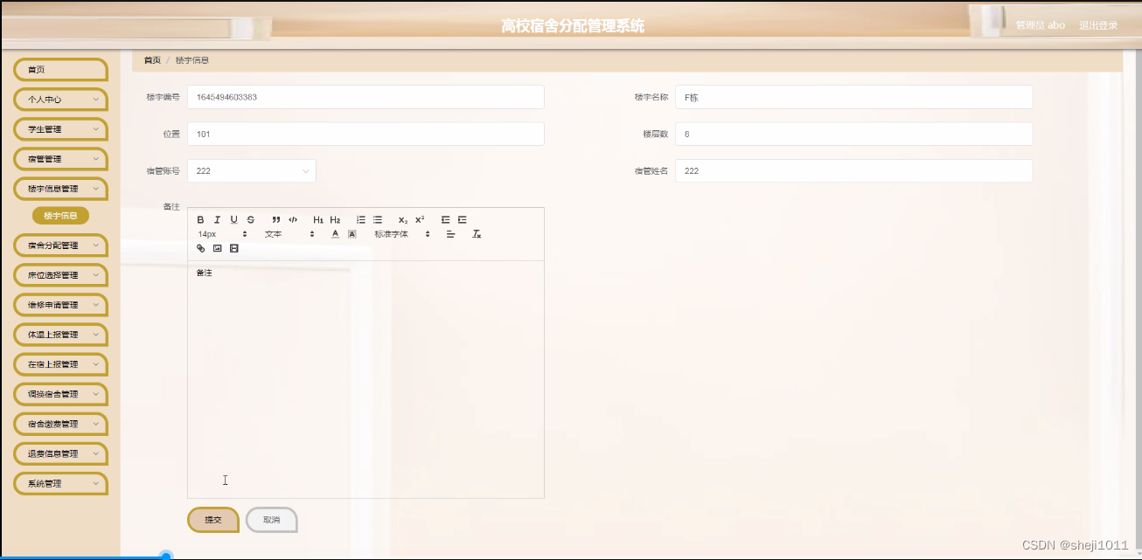Toggle bold formatting in the editor
The image size is (1142, 560).
pyautogui.click(x=201, y=220)
